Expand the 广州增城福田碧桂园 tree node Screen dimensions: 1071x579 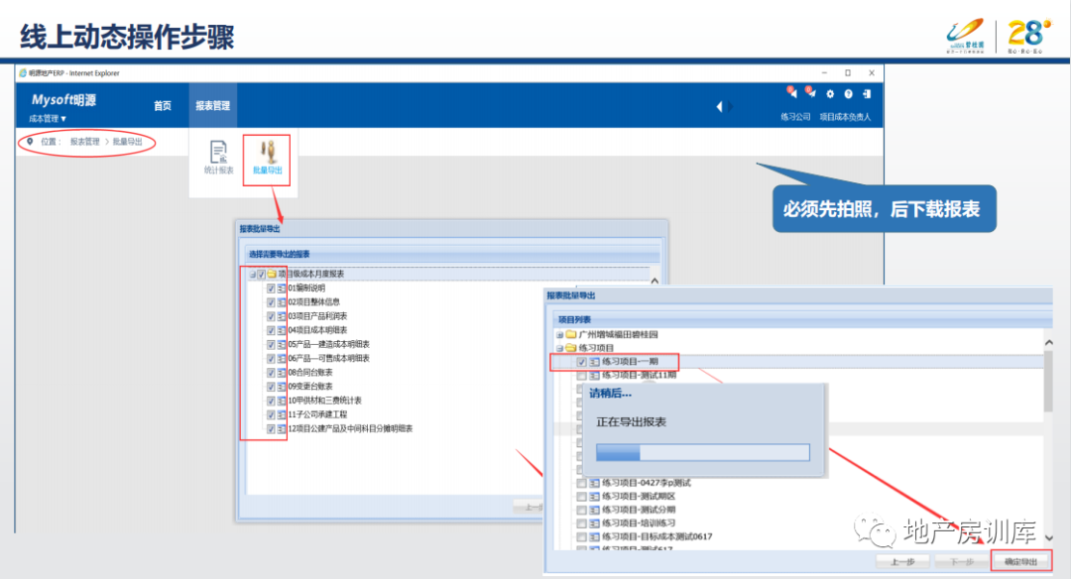click(560, 334)
